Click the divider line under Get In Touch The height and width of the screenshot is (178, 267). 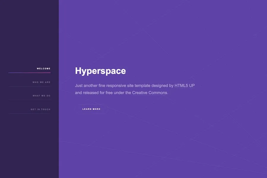[29, 114]
